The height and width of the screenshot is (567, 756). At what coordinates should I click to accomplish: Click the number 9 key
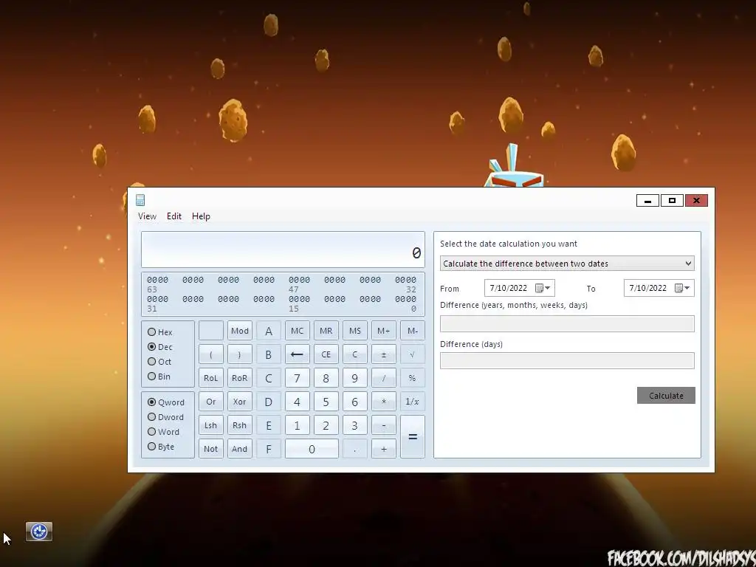355,378
